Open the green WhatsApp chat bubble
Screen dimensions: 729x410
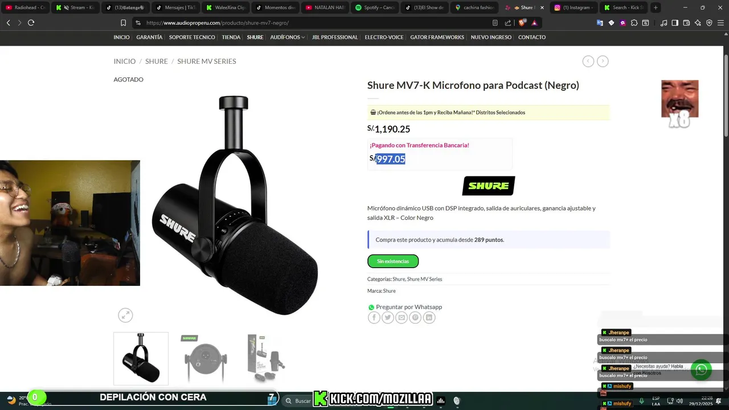click(x=701, y=370)
